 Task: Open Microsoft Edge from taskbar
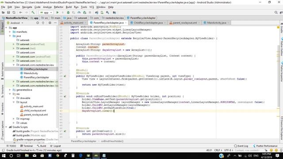point(80,155)
